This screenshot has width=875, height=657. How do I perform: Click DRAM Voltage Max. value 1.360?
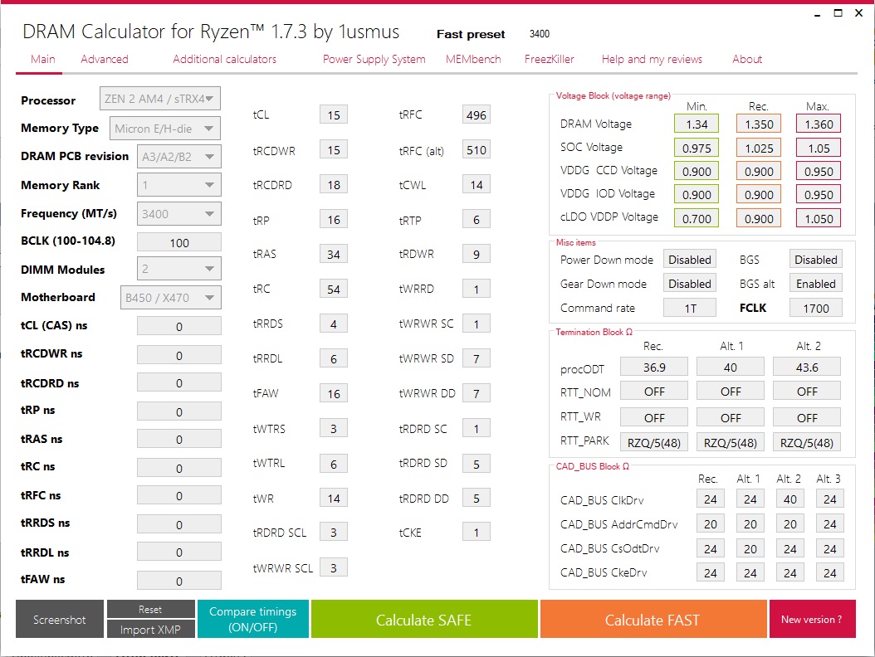pos(819,124)
